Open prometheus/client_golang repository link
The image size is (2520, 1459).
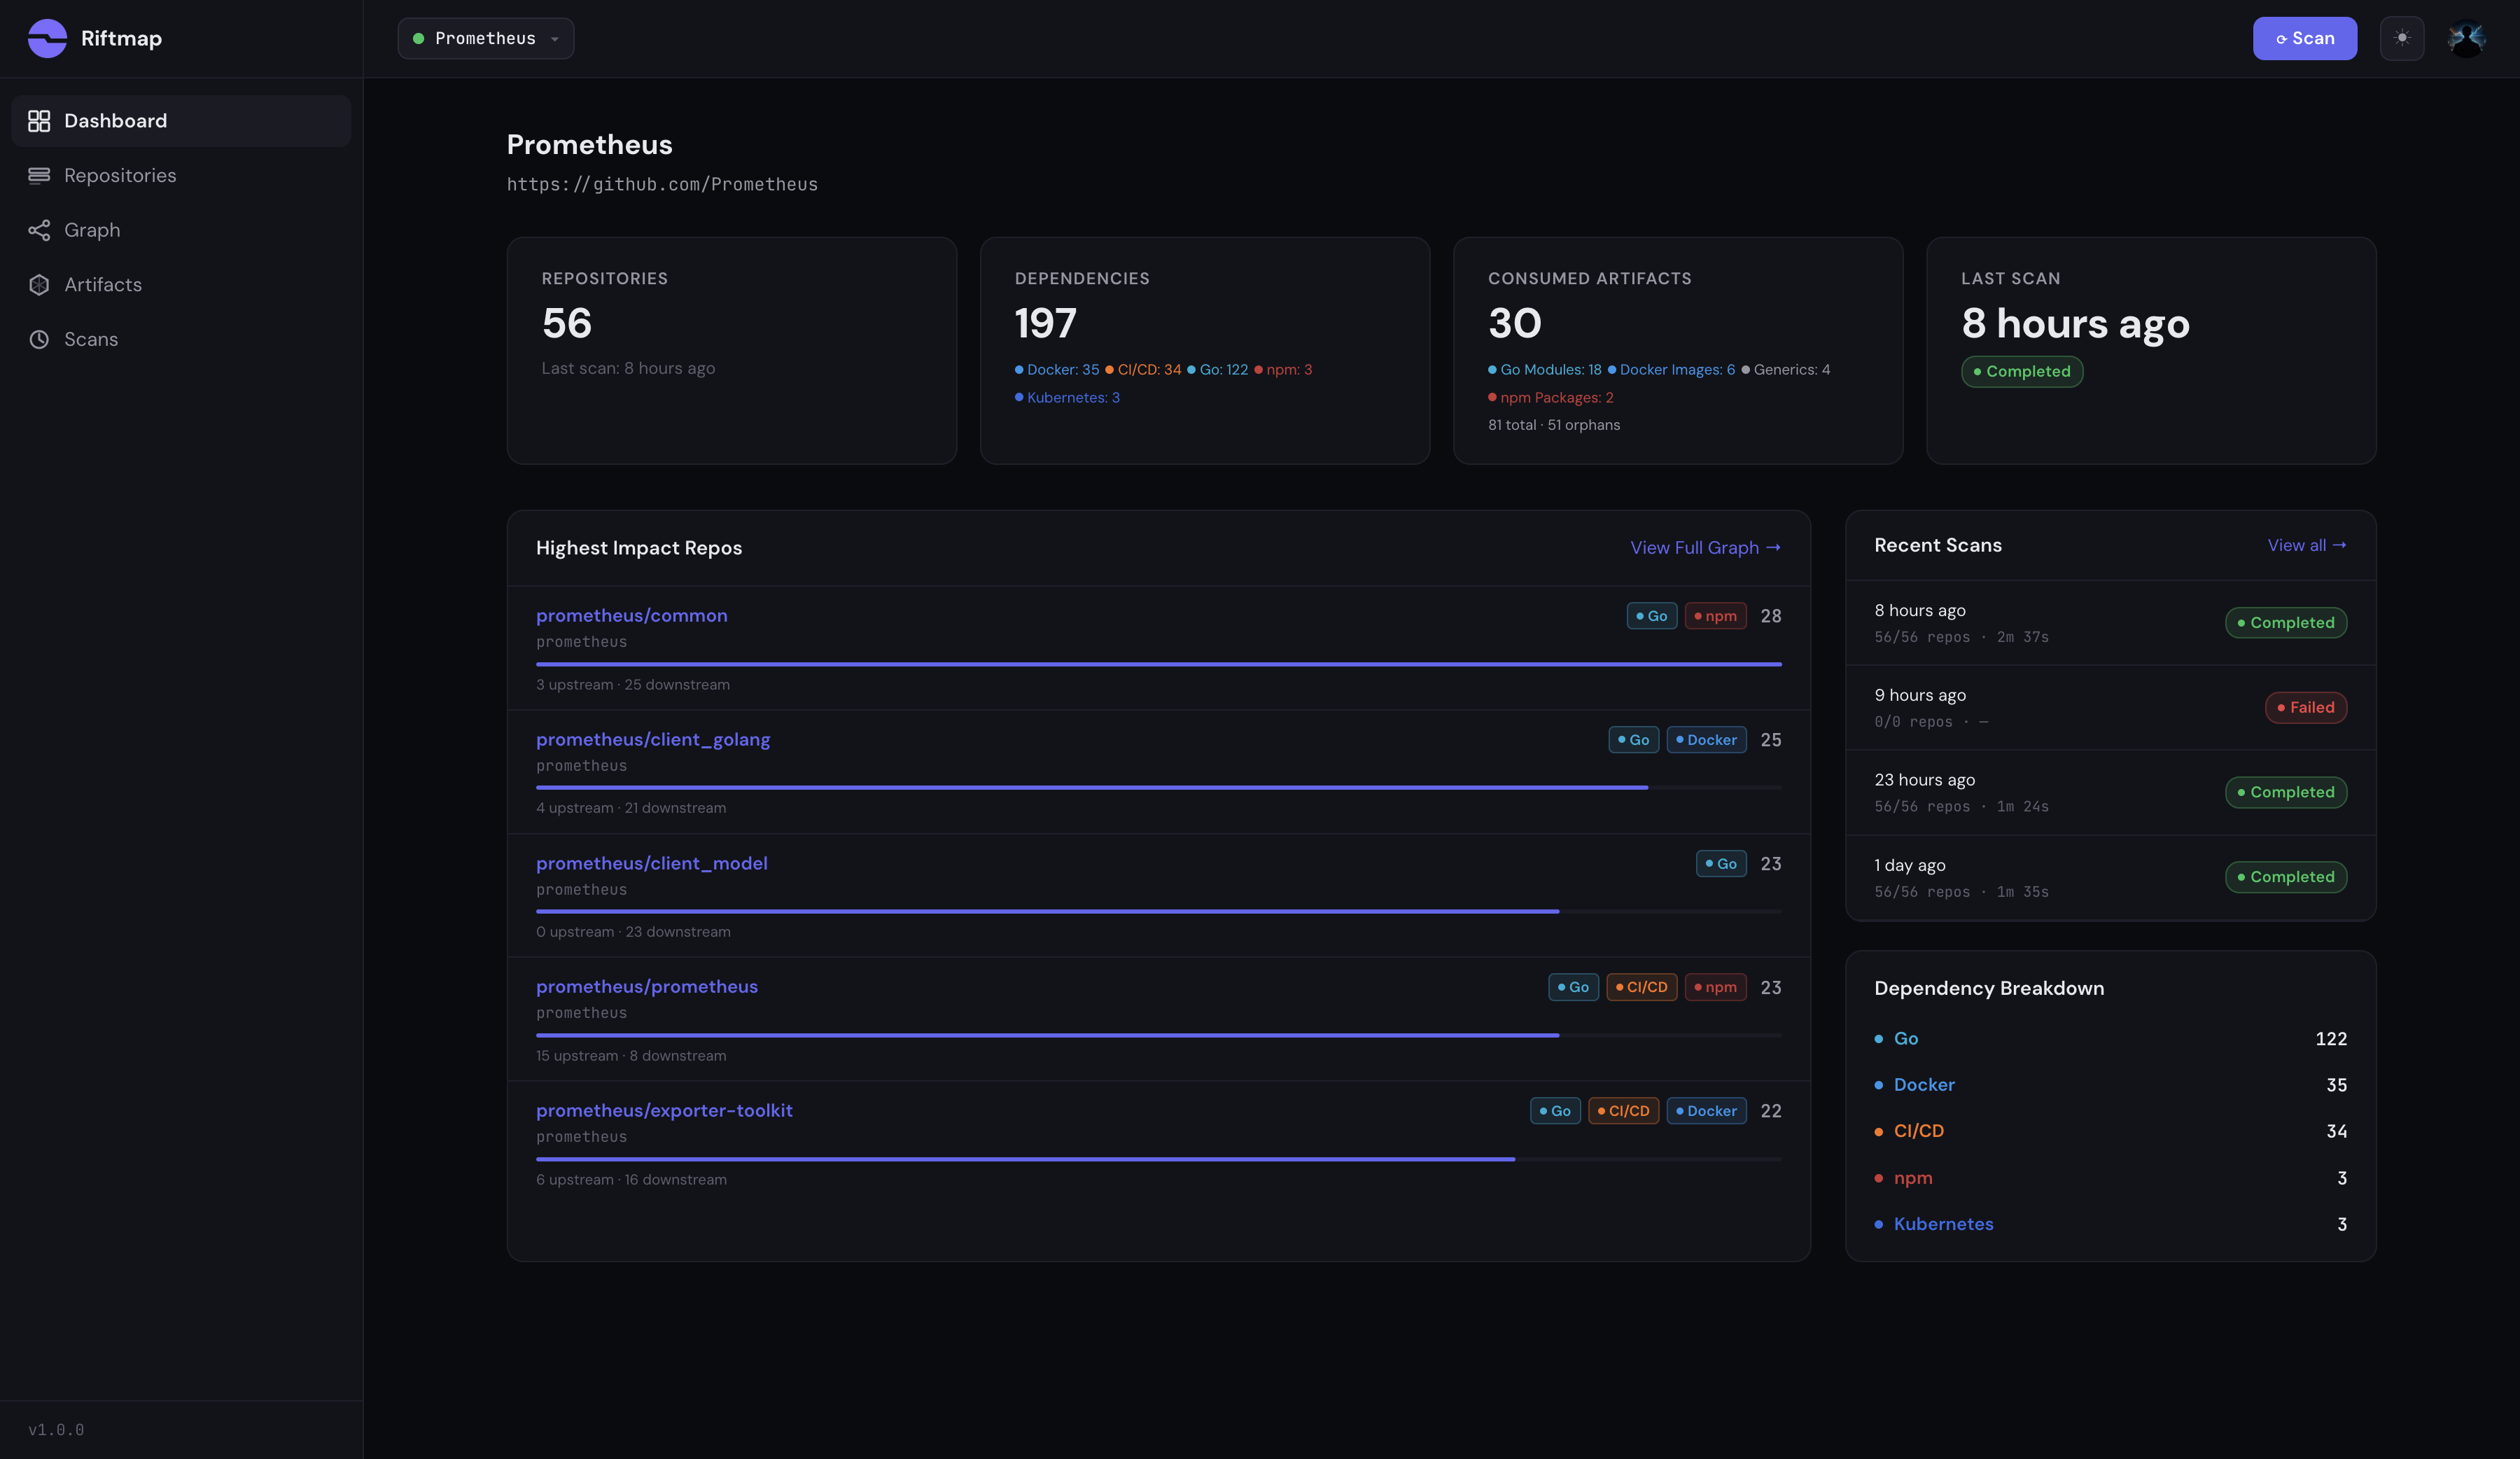pyautogui.click(x=653, y=740)
